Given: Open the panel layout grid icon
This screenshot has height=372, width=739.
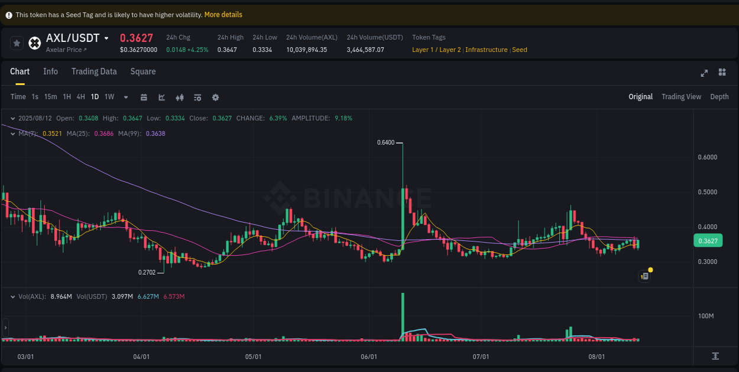Looking at the screenshot, I should pyautogui.click(x=722, y=72).
